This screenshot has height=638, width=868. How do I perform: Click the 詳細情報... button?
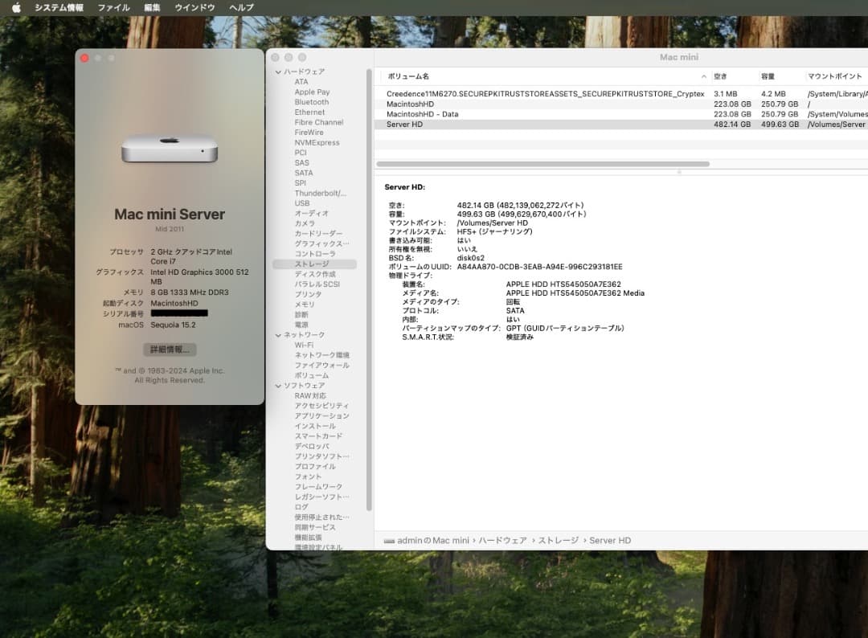(x=169, y=349)
